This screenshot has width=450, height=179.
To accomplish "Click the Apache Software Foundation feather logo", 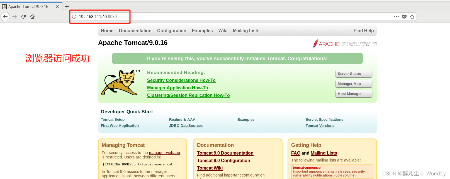I will (345, 44).
